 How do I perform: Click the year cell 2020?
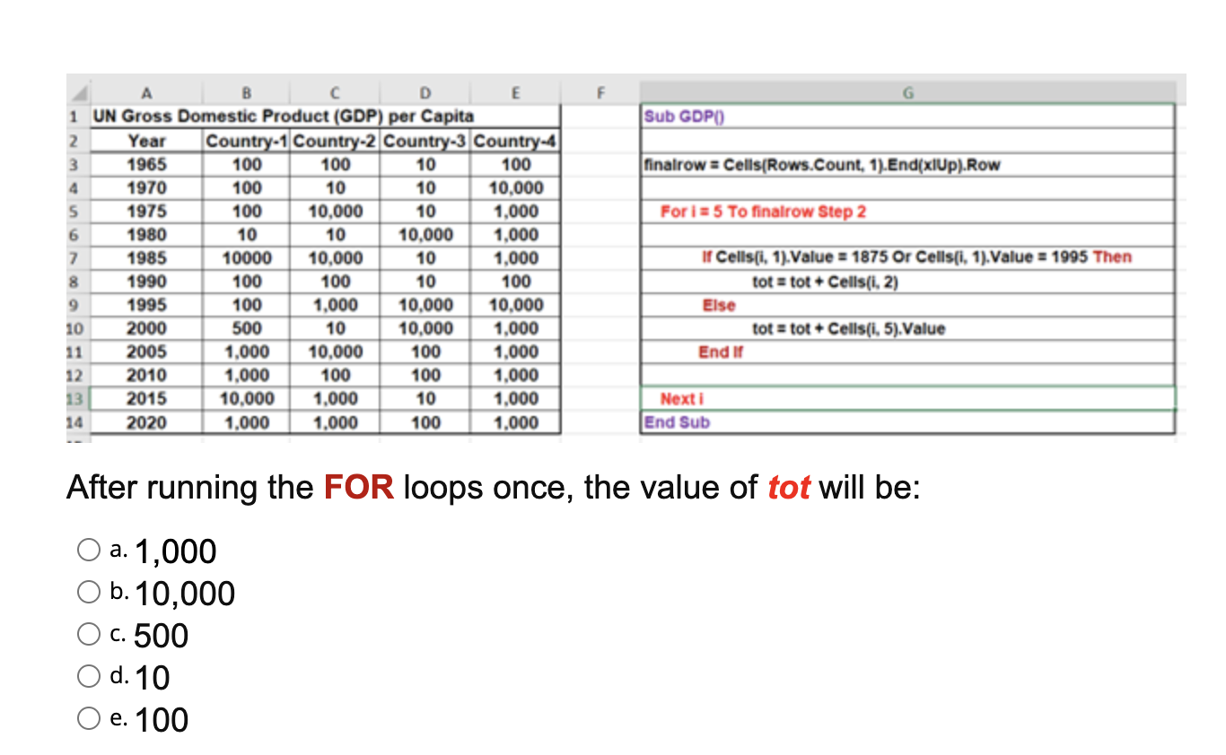click(x=144, y=422)
